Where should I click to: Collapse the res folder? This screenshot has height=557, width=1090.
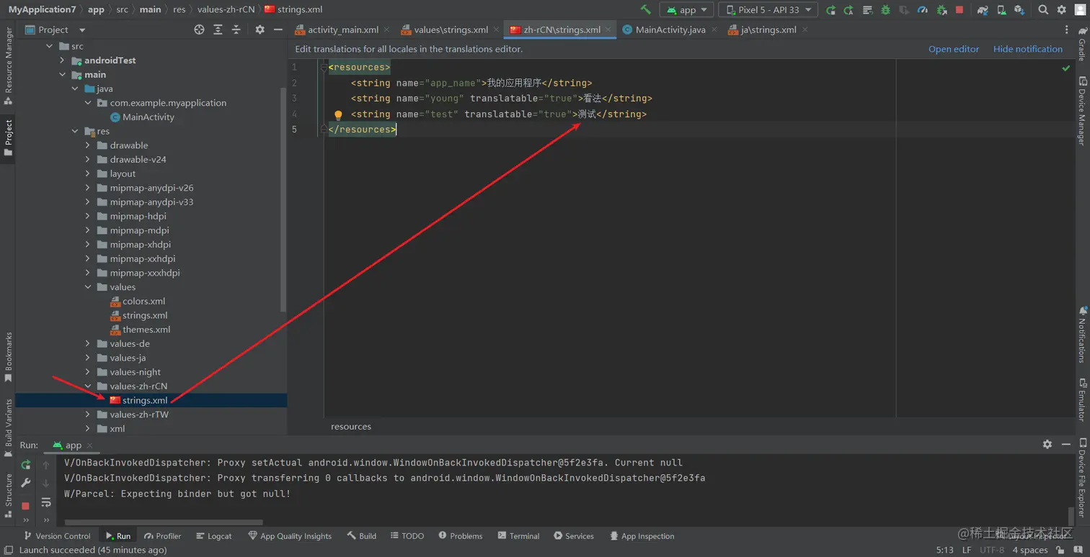tap(75, 131)
